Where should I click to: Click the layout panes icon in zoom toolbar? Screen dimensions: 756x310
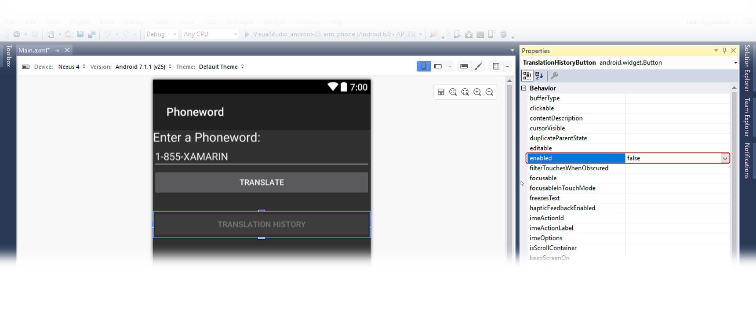pos(441,92)
